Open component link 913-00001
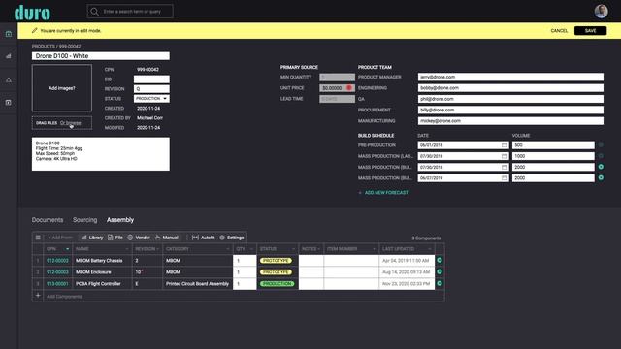Screen dimensions: 621x349 pos(57,284)
